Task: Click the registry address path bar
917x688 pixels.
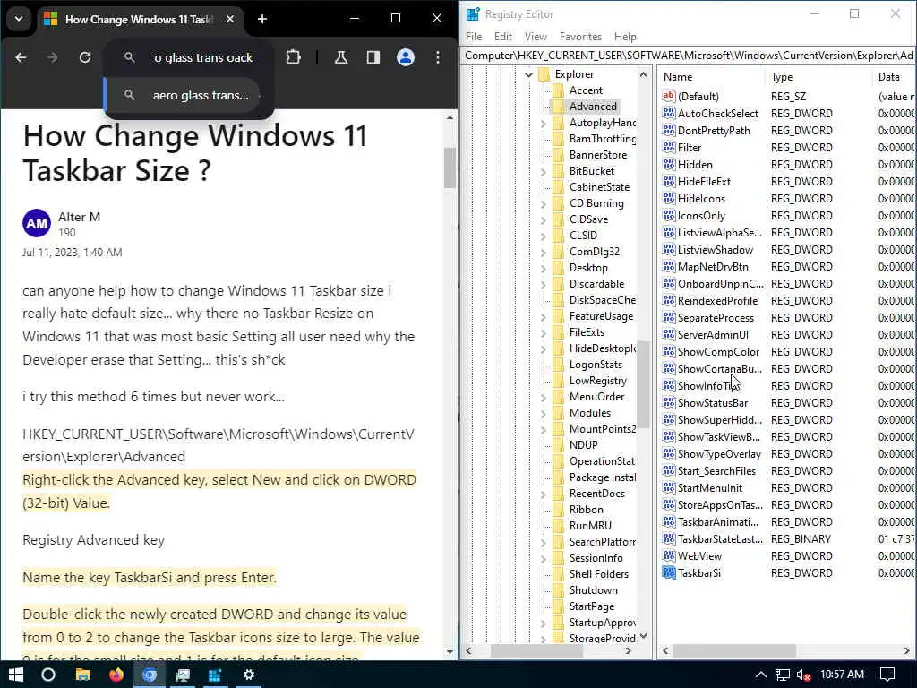Action: [x=689, y=56]
